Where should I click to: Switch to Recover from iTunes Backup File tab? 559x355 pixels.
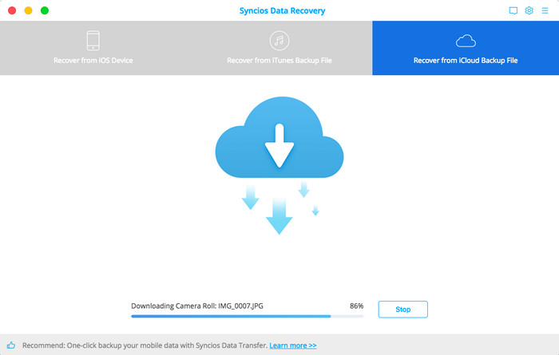[x=279, y=48]
